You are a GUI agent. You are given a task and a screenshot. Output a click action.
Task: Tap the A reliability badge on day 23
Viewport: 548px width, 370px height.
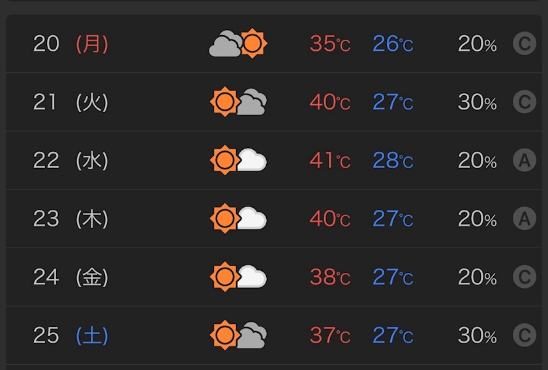[525, 218]
